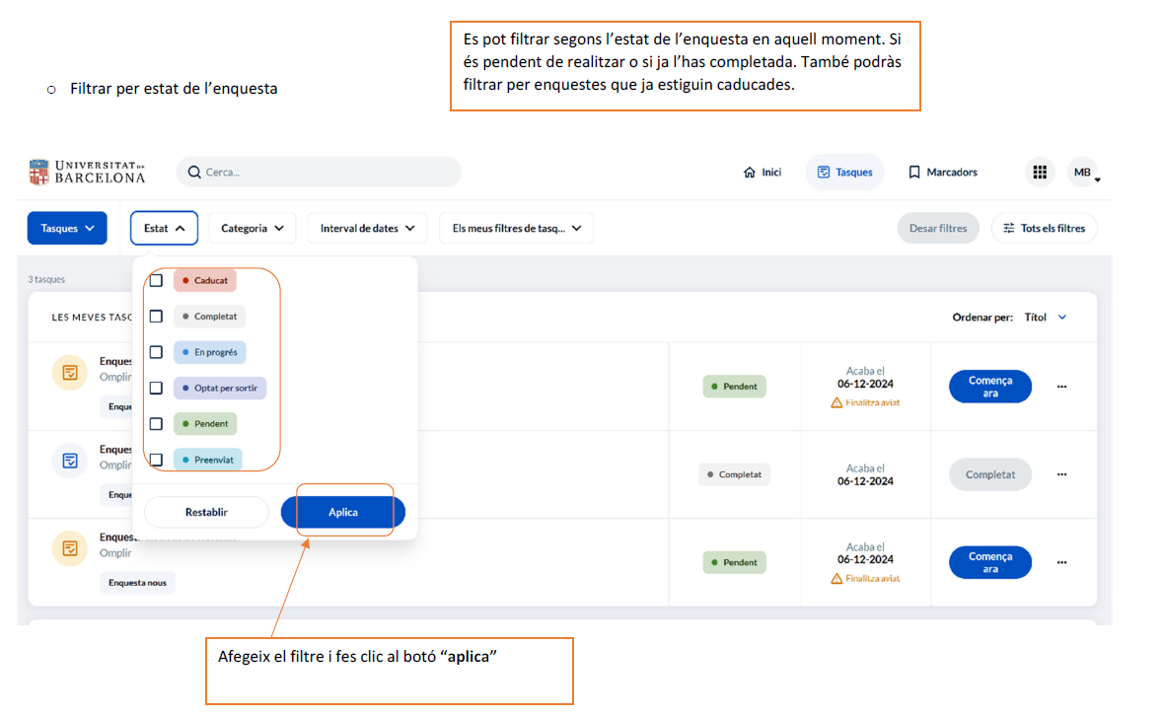This screenshot has width=1163, height=717.
Task: Go to the Inici page
Action: (762, 173)
